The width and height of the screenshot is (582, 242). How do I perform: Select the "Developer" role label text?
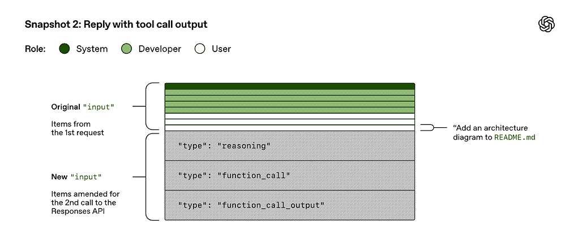coord(160,49)
